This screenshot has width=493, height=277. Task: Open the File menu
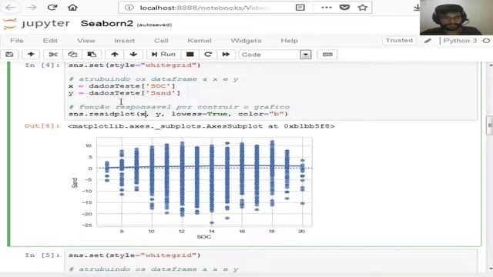point(17,41)
